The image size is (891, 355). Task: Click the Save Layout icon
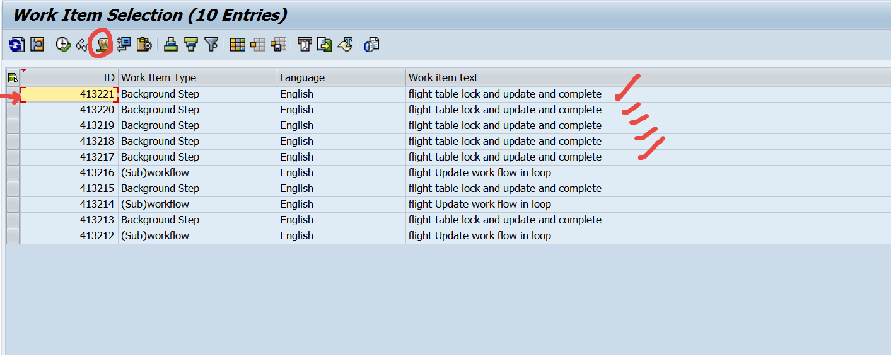pos(277,45)
